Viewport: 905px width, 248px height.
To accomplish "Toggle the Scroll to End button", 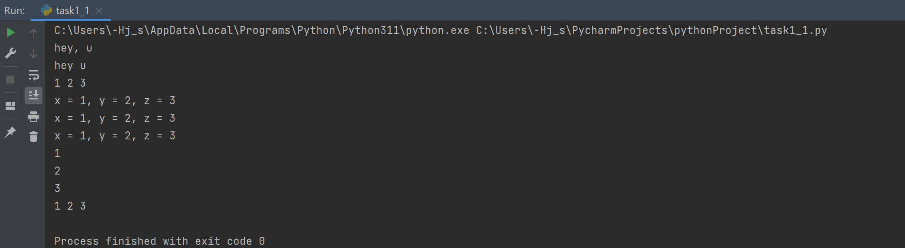I will pos(34,95).
